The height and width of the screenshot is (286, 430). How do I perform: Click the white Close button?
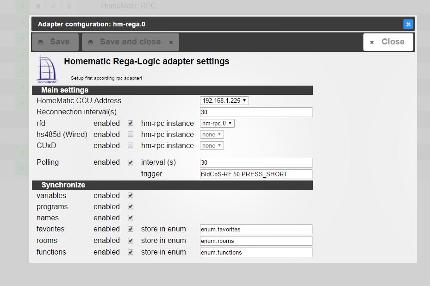(388, 42)
